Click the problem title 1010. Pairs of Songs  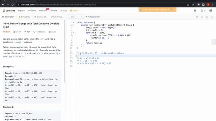point(31,25)
